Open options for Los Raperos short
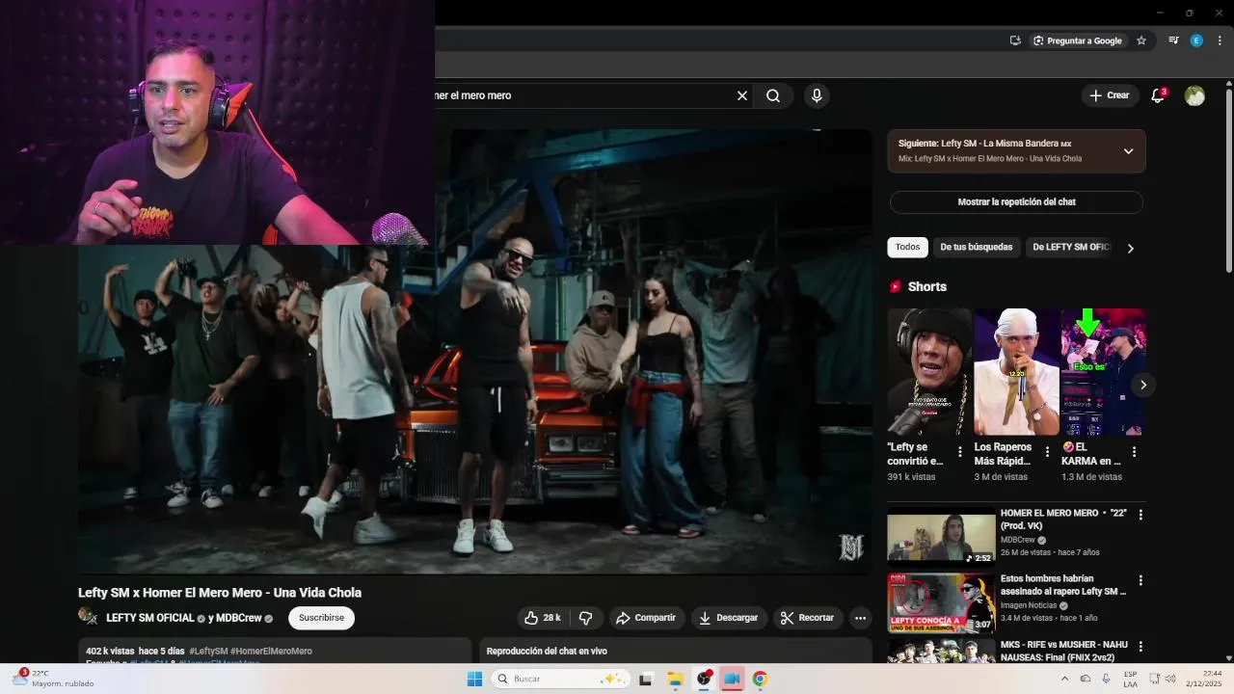This screenshot has height=694, width=1234. tap(1047, 452)
